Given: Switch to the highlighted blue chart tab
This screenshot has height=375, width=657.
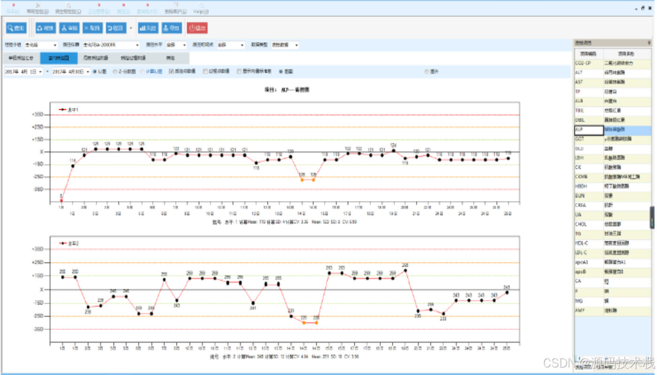Looking at the screenshot, I should (x=59, y=58).
